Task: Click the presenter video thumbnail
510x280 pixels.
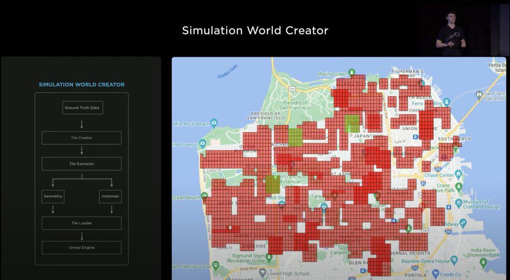Action: (x=464, y=29)
